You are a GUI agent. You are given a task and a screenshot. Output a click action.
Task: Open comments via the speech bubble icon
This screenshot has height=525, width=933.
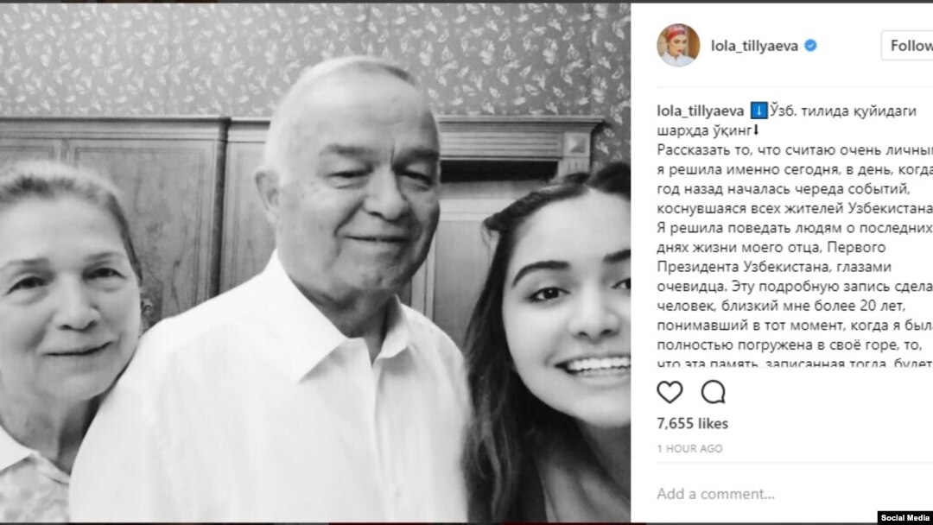click(x=713, y=392)
